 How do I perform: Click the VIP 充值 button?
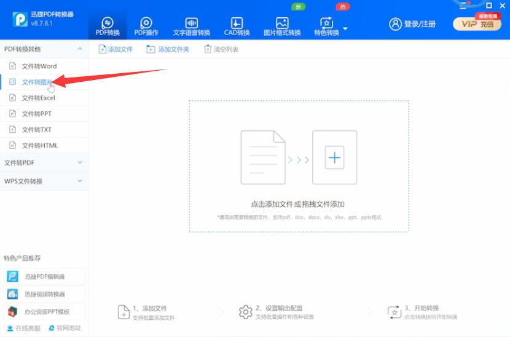(477, 24)
